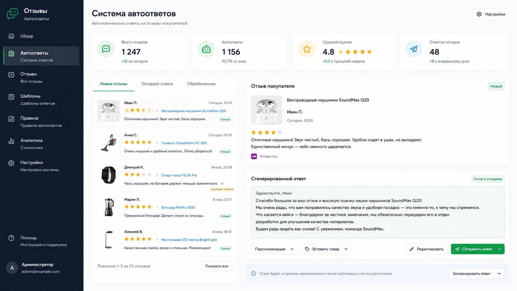Screen dimensions: 517x291
Task: Click Настройки gear icon in sidebar
Action: (11, 163)
